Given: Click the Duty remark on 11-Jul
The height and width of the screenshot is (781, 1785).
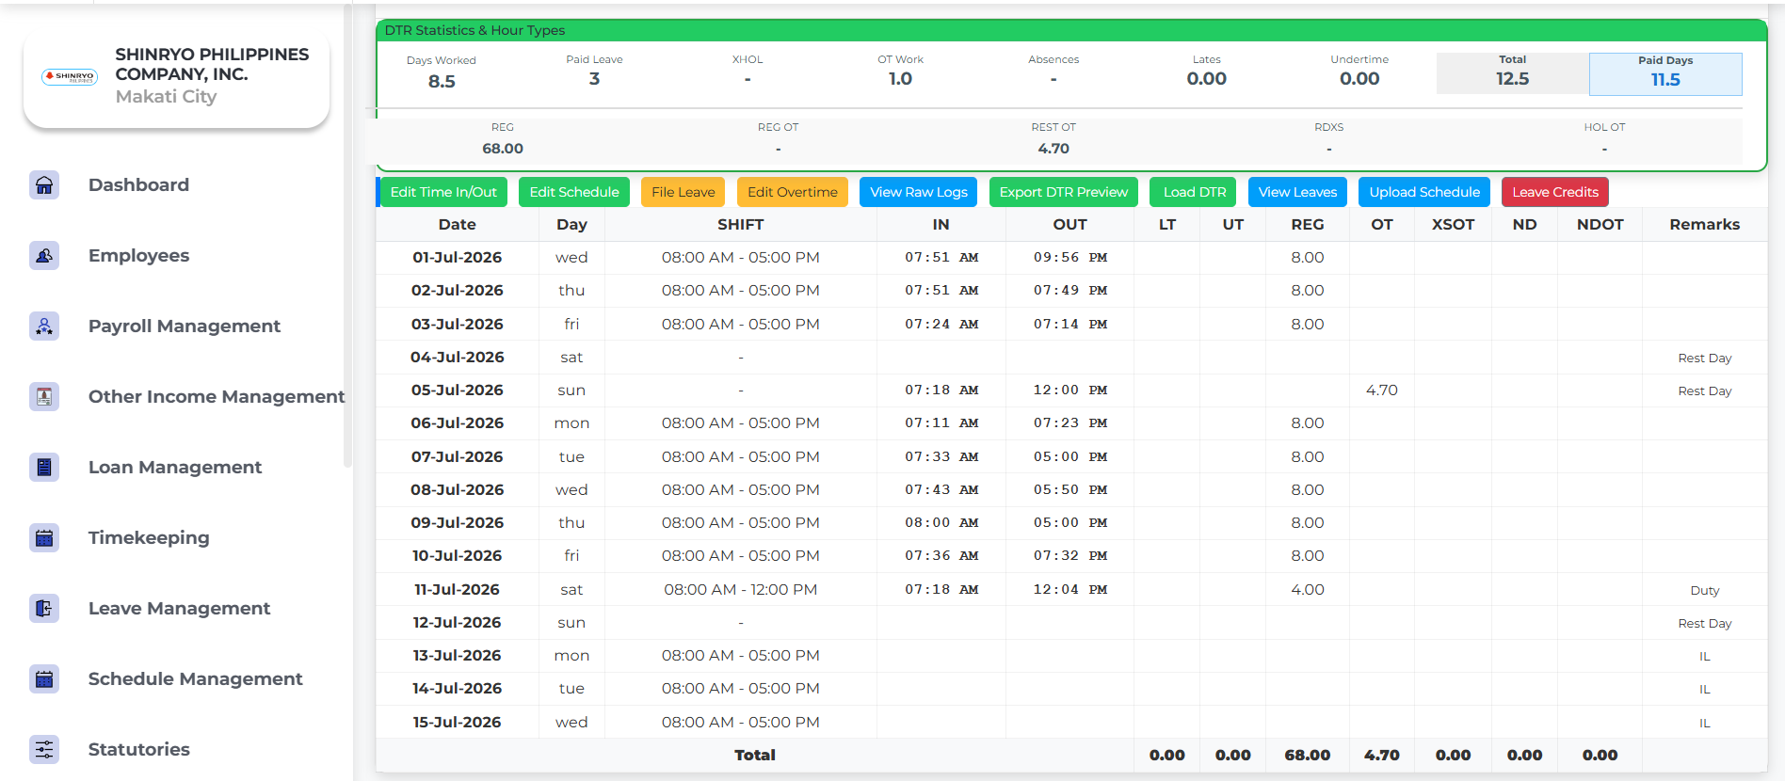Looking at the screenshot, I should 1705,591.
